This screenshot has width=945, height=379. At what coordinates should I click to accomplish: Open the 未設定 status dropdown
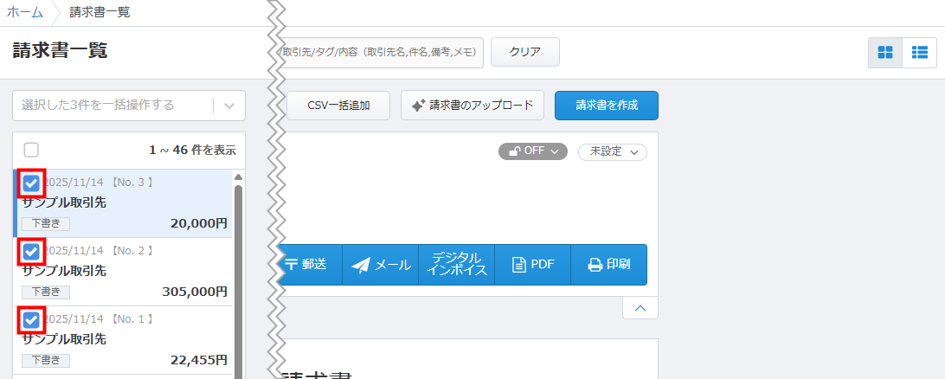pyautogui.click(x=613, y=151)
